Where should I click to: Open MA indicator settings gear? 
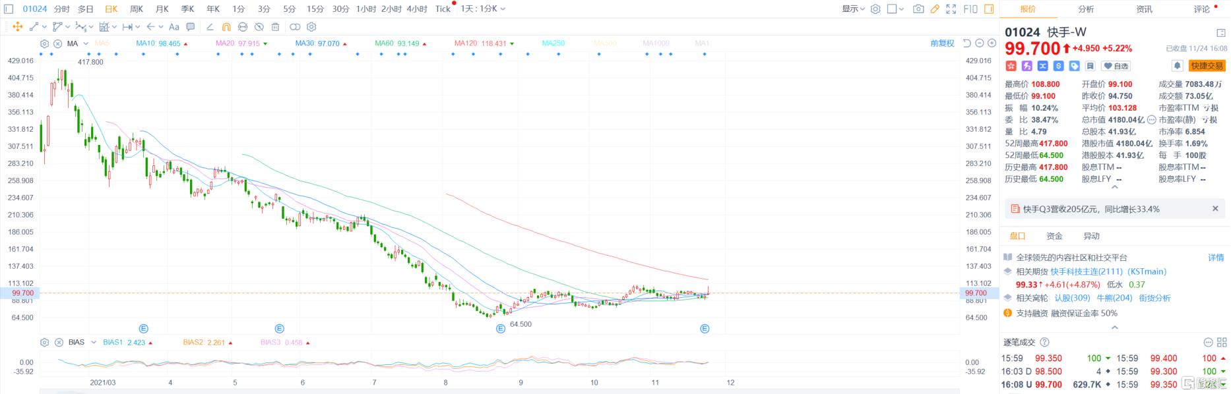coord(44,44)
